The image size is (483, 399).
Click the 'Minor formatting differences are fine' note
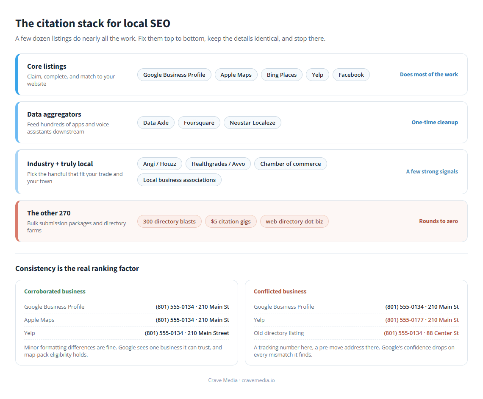tap(123, 351)
